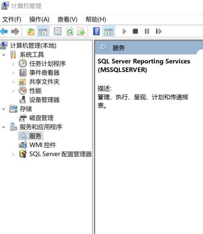Expand the 任务计划程序 node
Screen dimensions: 203x234
click(x=13, y=64)
